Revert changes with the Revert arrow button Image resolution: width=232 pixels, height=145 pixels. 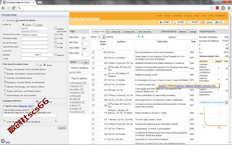(193, 22)
